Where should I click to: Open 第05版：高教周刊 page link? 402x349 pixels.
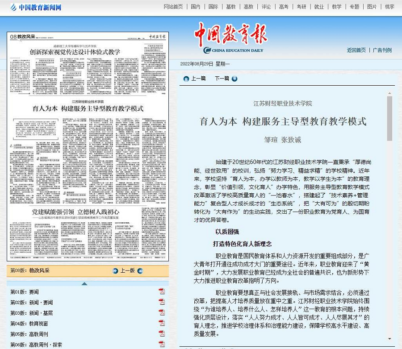29,334
